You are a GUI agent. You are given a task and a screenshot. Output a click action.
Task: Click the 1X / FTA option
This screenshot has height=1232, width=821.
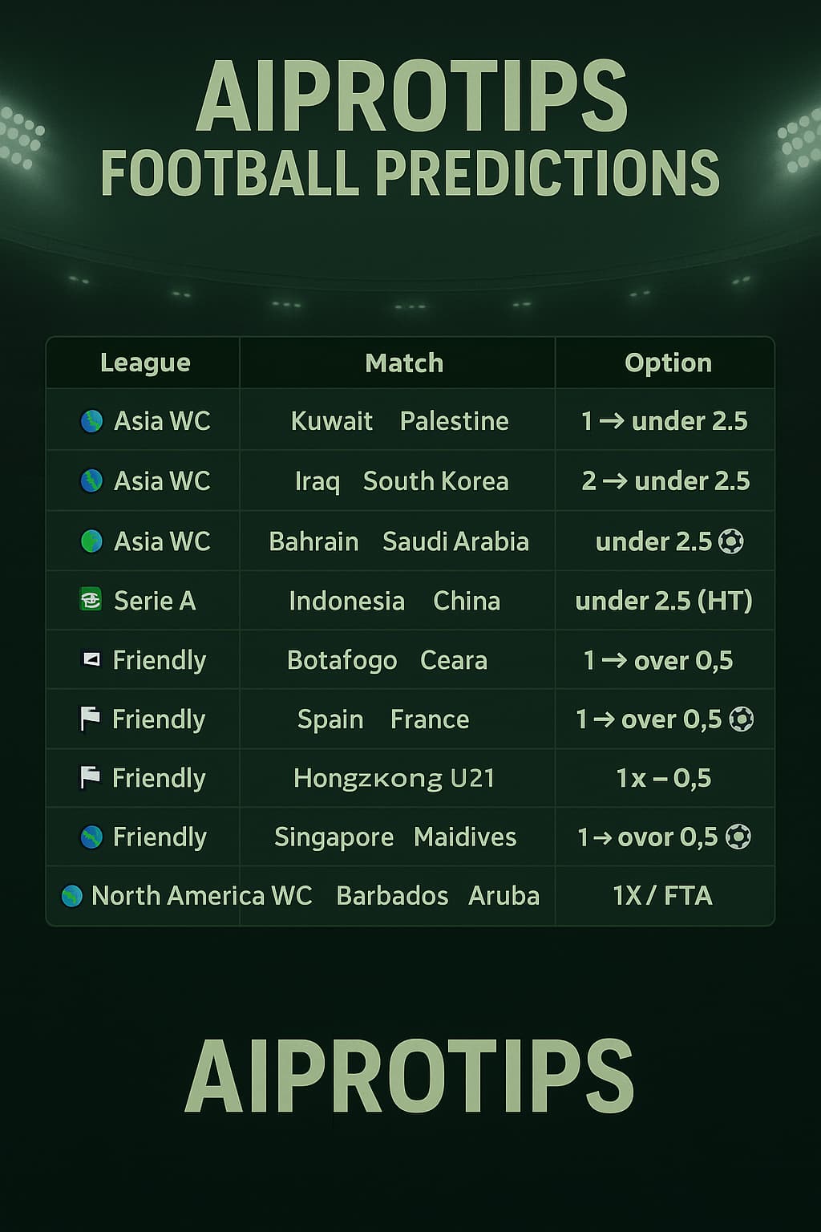(x=662, y=896)
